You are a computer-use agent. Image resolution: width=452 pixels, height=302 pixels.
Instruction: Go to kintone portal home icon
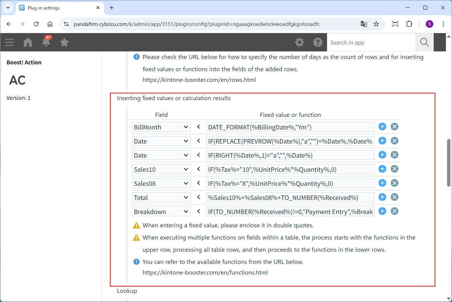tap(28, 42)
